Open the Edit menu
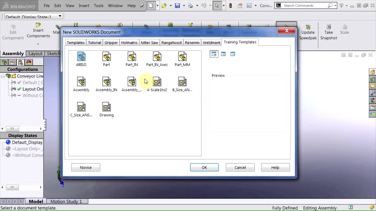376x211 pixels. [x=58, y=6]
